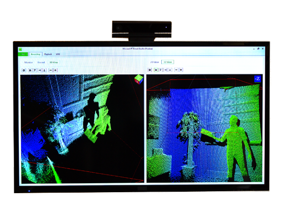Click the Kinect Studio app icon in title bar
Viewport: 284px width, 213px height.
click(x=20, y=49)
